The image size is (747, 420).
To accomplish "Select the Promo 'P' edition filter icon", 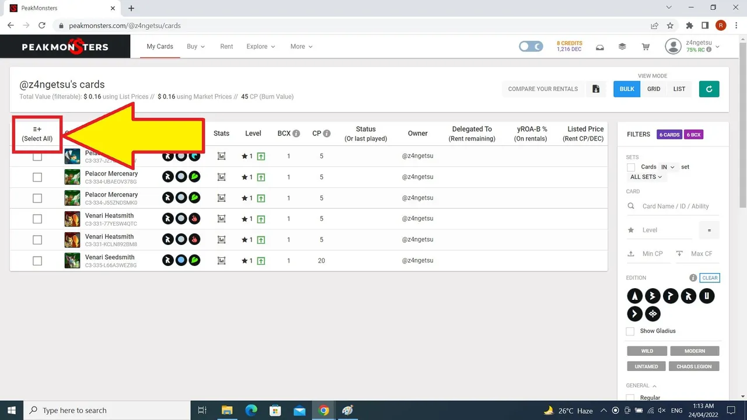I will coord(671,296).
